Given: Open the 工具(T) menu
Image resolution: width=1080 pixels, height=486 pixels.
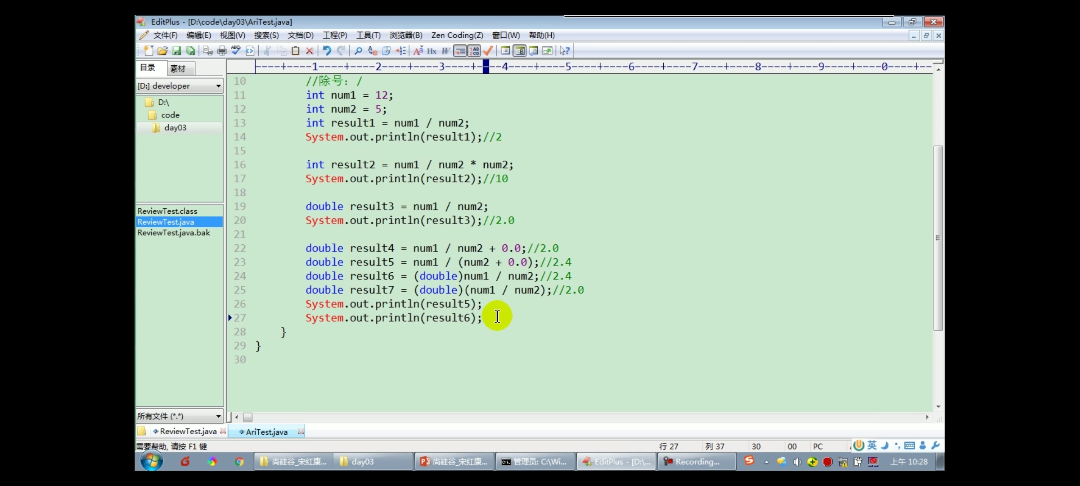Looking at the screenshot, I should [368, 35].
